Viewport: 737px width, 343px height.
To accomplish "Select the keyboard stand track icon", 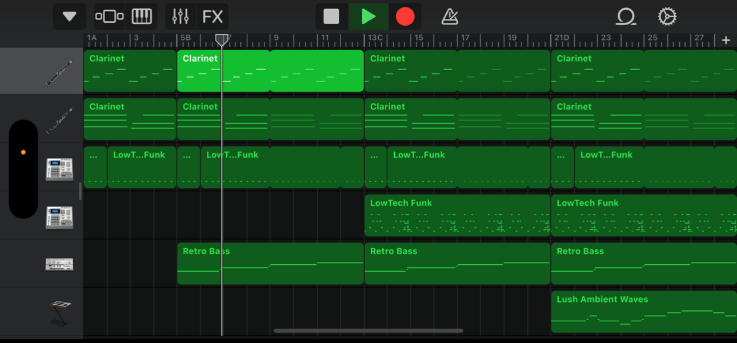I will (59, 313).
